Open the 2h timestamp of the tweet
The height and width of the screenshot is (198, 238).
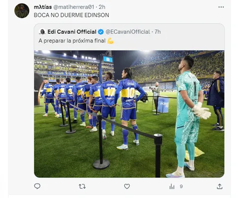pyautogui.click(x=102, y=7)
